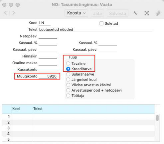Choose Sularahaarve as type
The image size is (164, 144).
coord(68,74)
